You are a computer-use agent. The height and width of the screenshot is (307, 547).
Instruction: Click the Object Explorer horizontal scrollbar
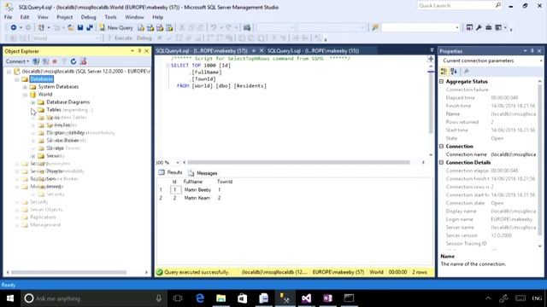coord(68,272)
